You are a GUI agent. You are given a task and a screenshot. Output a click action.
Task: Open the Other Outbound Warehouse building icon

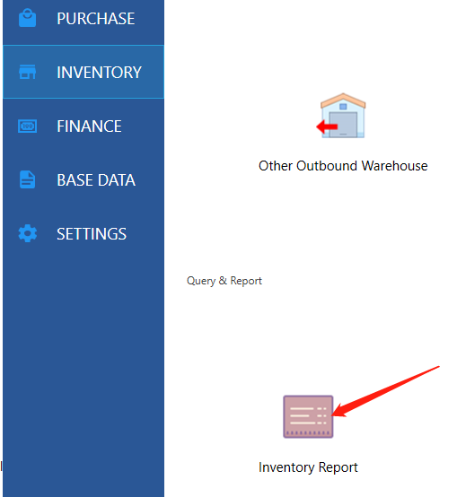pyautogui.click(x=341, y=116)
